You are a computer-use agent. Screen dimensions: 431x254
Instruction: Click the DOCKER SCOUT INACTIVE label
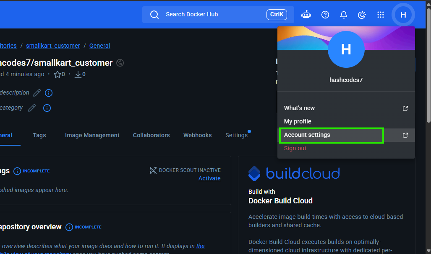coord(190,170)
